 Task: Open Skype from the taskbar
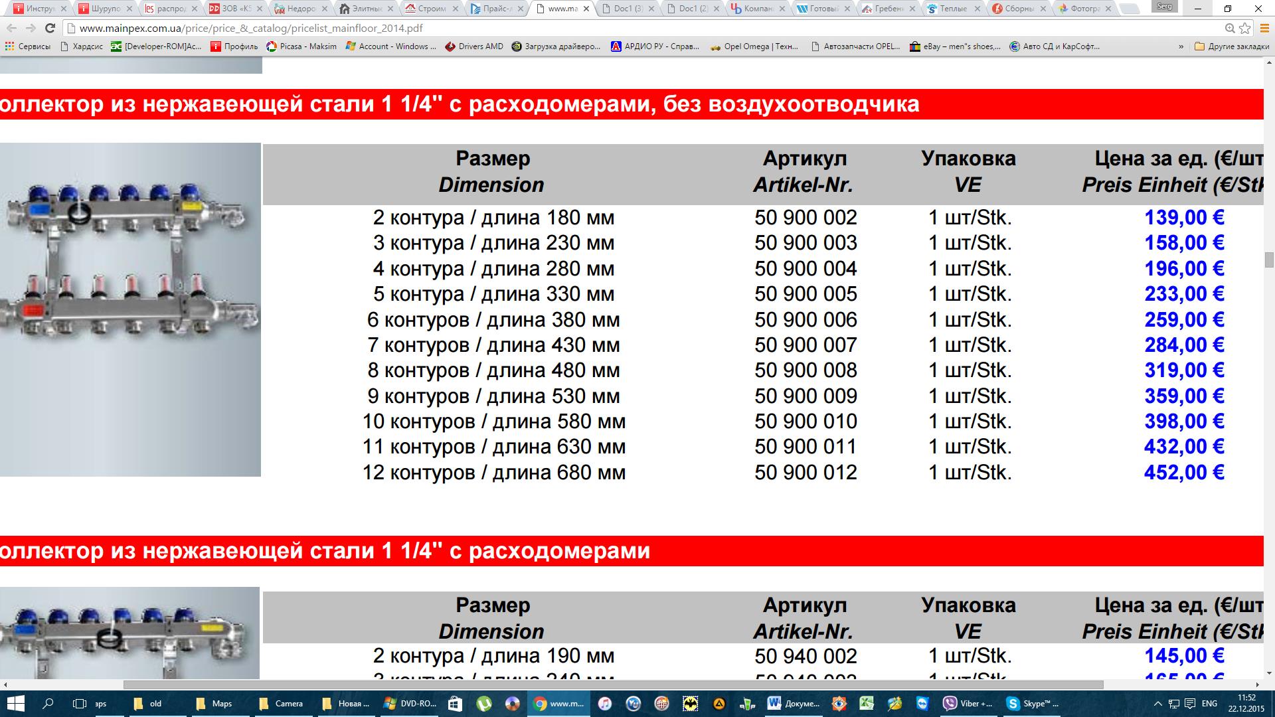click(1034, 704)
